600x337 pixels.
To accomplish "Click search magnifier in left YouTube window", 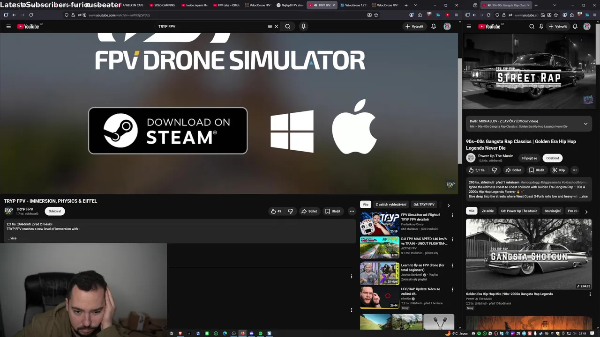I will click(288, 26).
